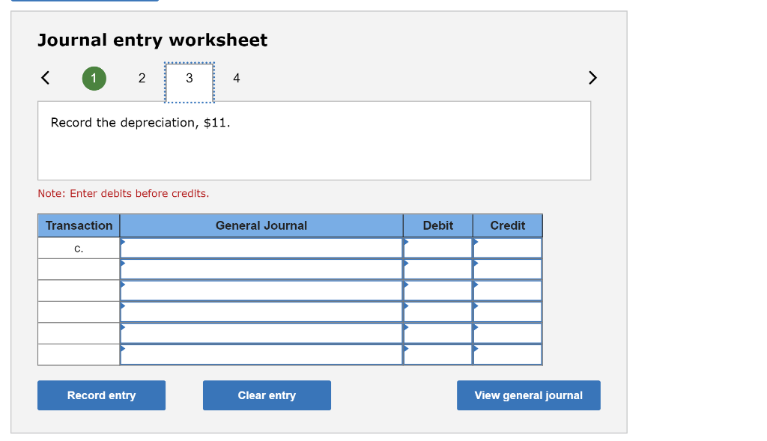Click the Clear entry button
Image resolution: width=767 pixels, height=441 pixels.
pyautogui.click(x=267, y=395)
